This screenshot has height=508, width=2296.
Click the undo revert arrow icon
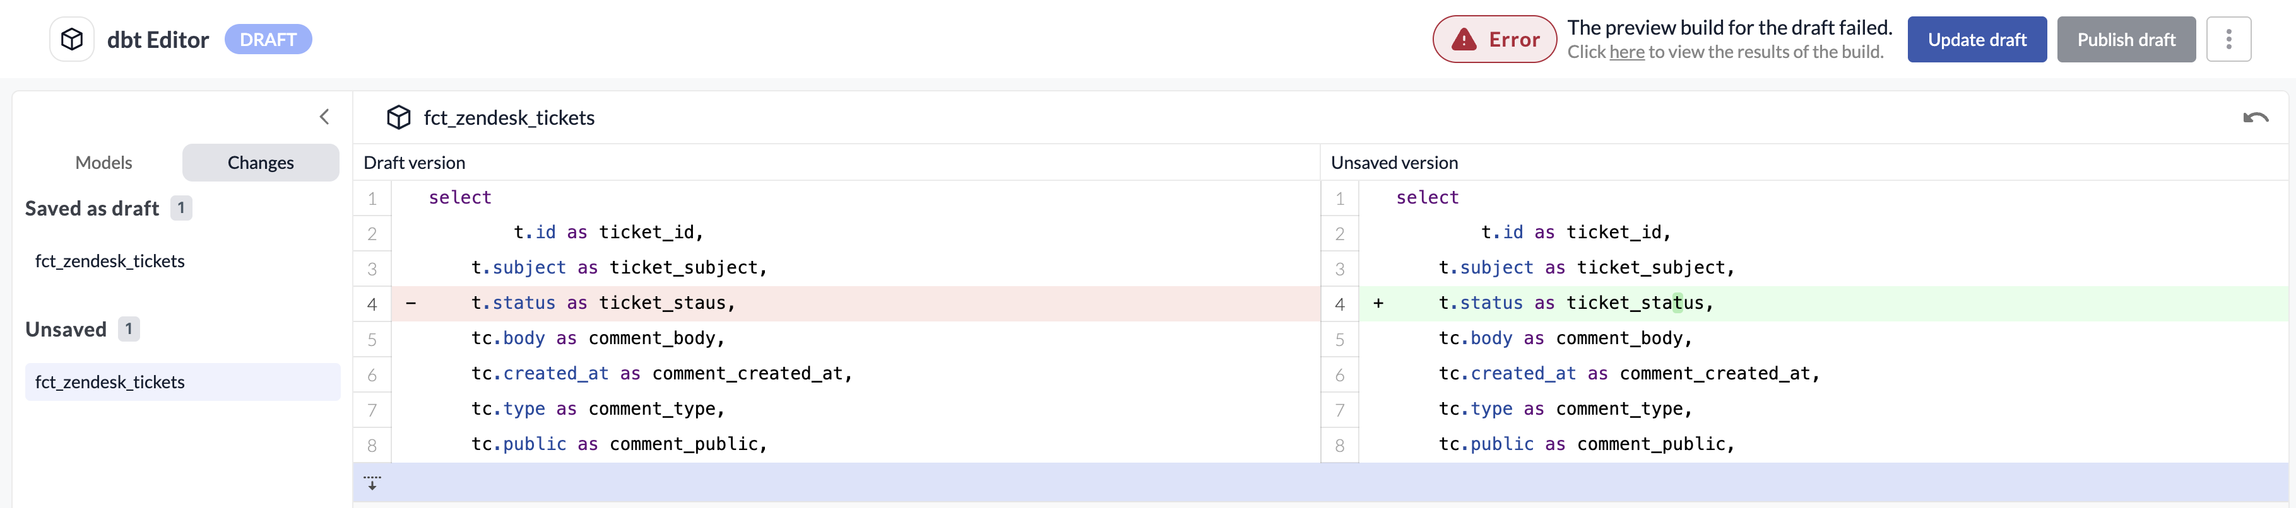(2255, 117)
